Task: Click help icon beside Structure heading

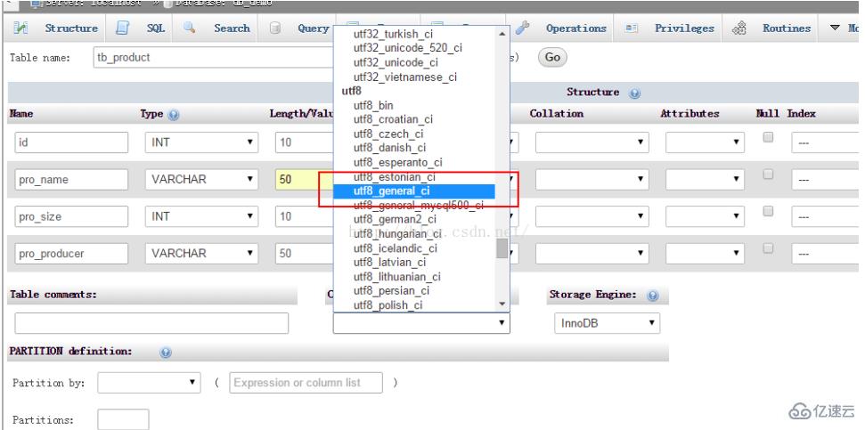Action: coord(634,93)
